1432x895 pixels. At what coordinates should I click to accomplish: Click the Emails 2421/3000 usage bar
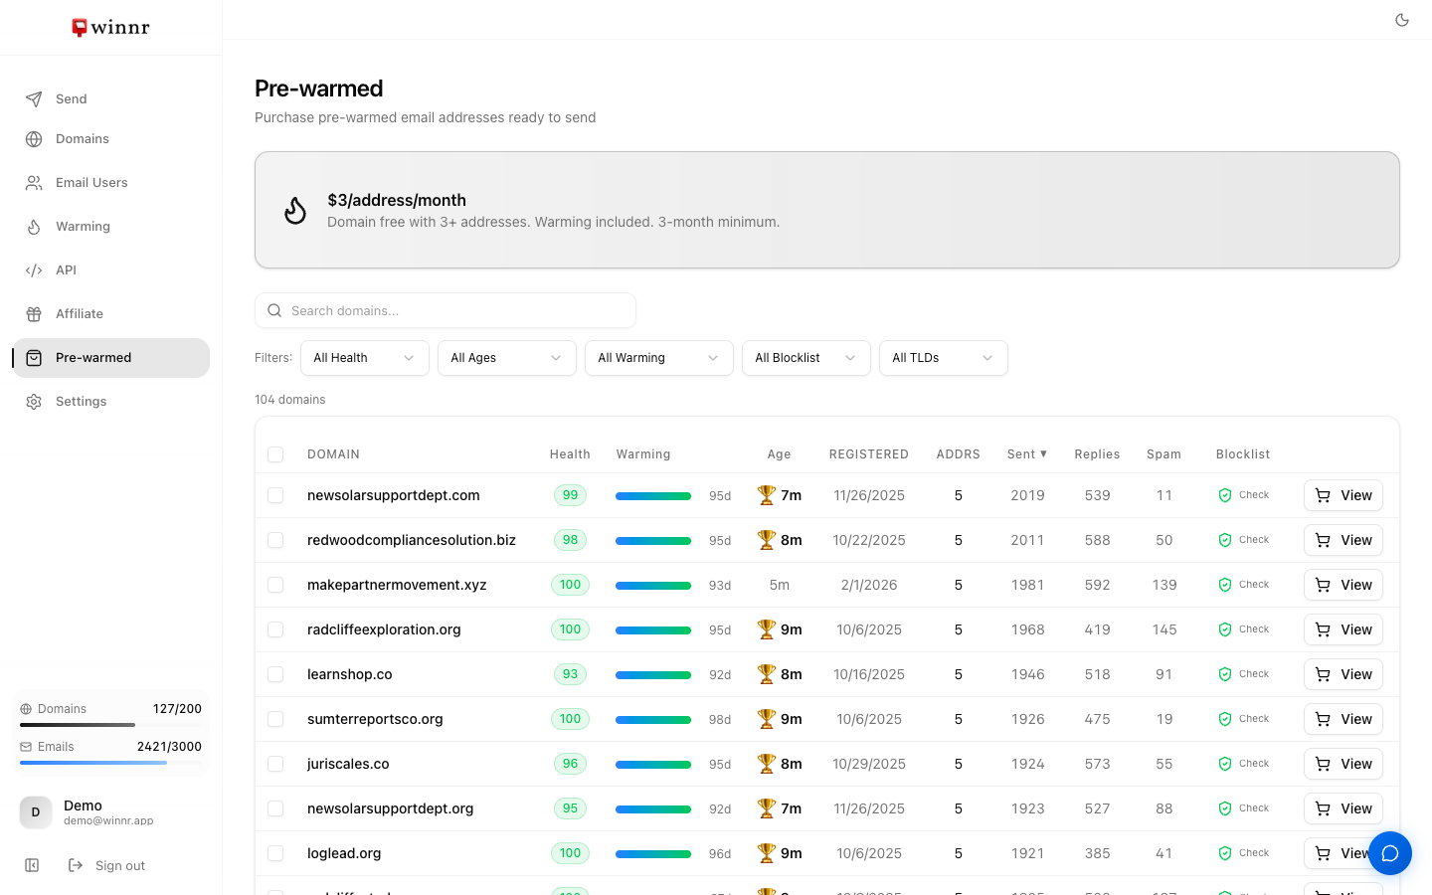pyautogui.click(x=110, y=763)
